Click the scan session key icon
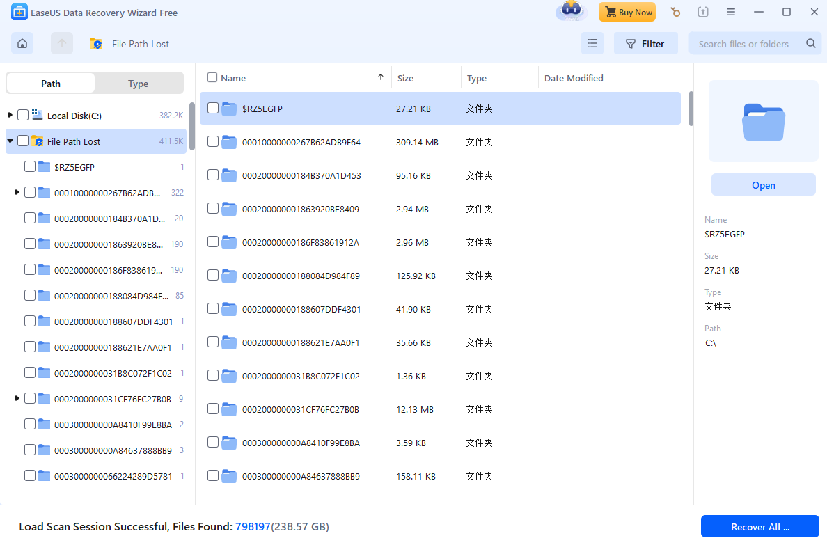This screenshot has width=827, height=545. coord(675,12)
